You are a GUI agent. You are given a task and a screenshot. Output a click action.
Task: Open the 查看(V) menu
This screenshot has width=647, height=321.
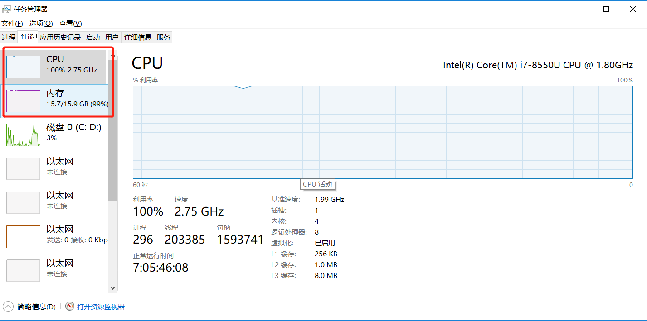[x=70, y=23]
